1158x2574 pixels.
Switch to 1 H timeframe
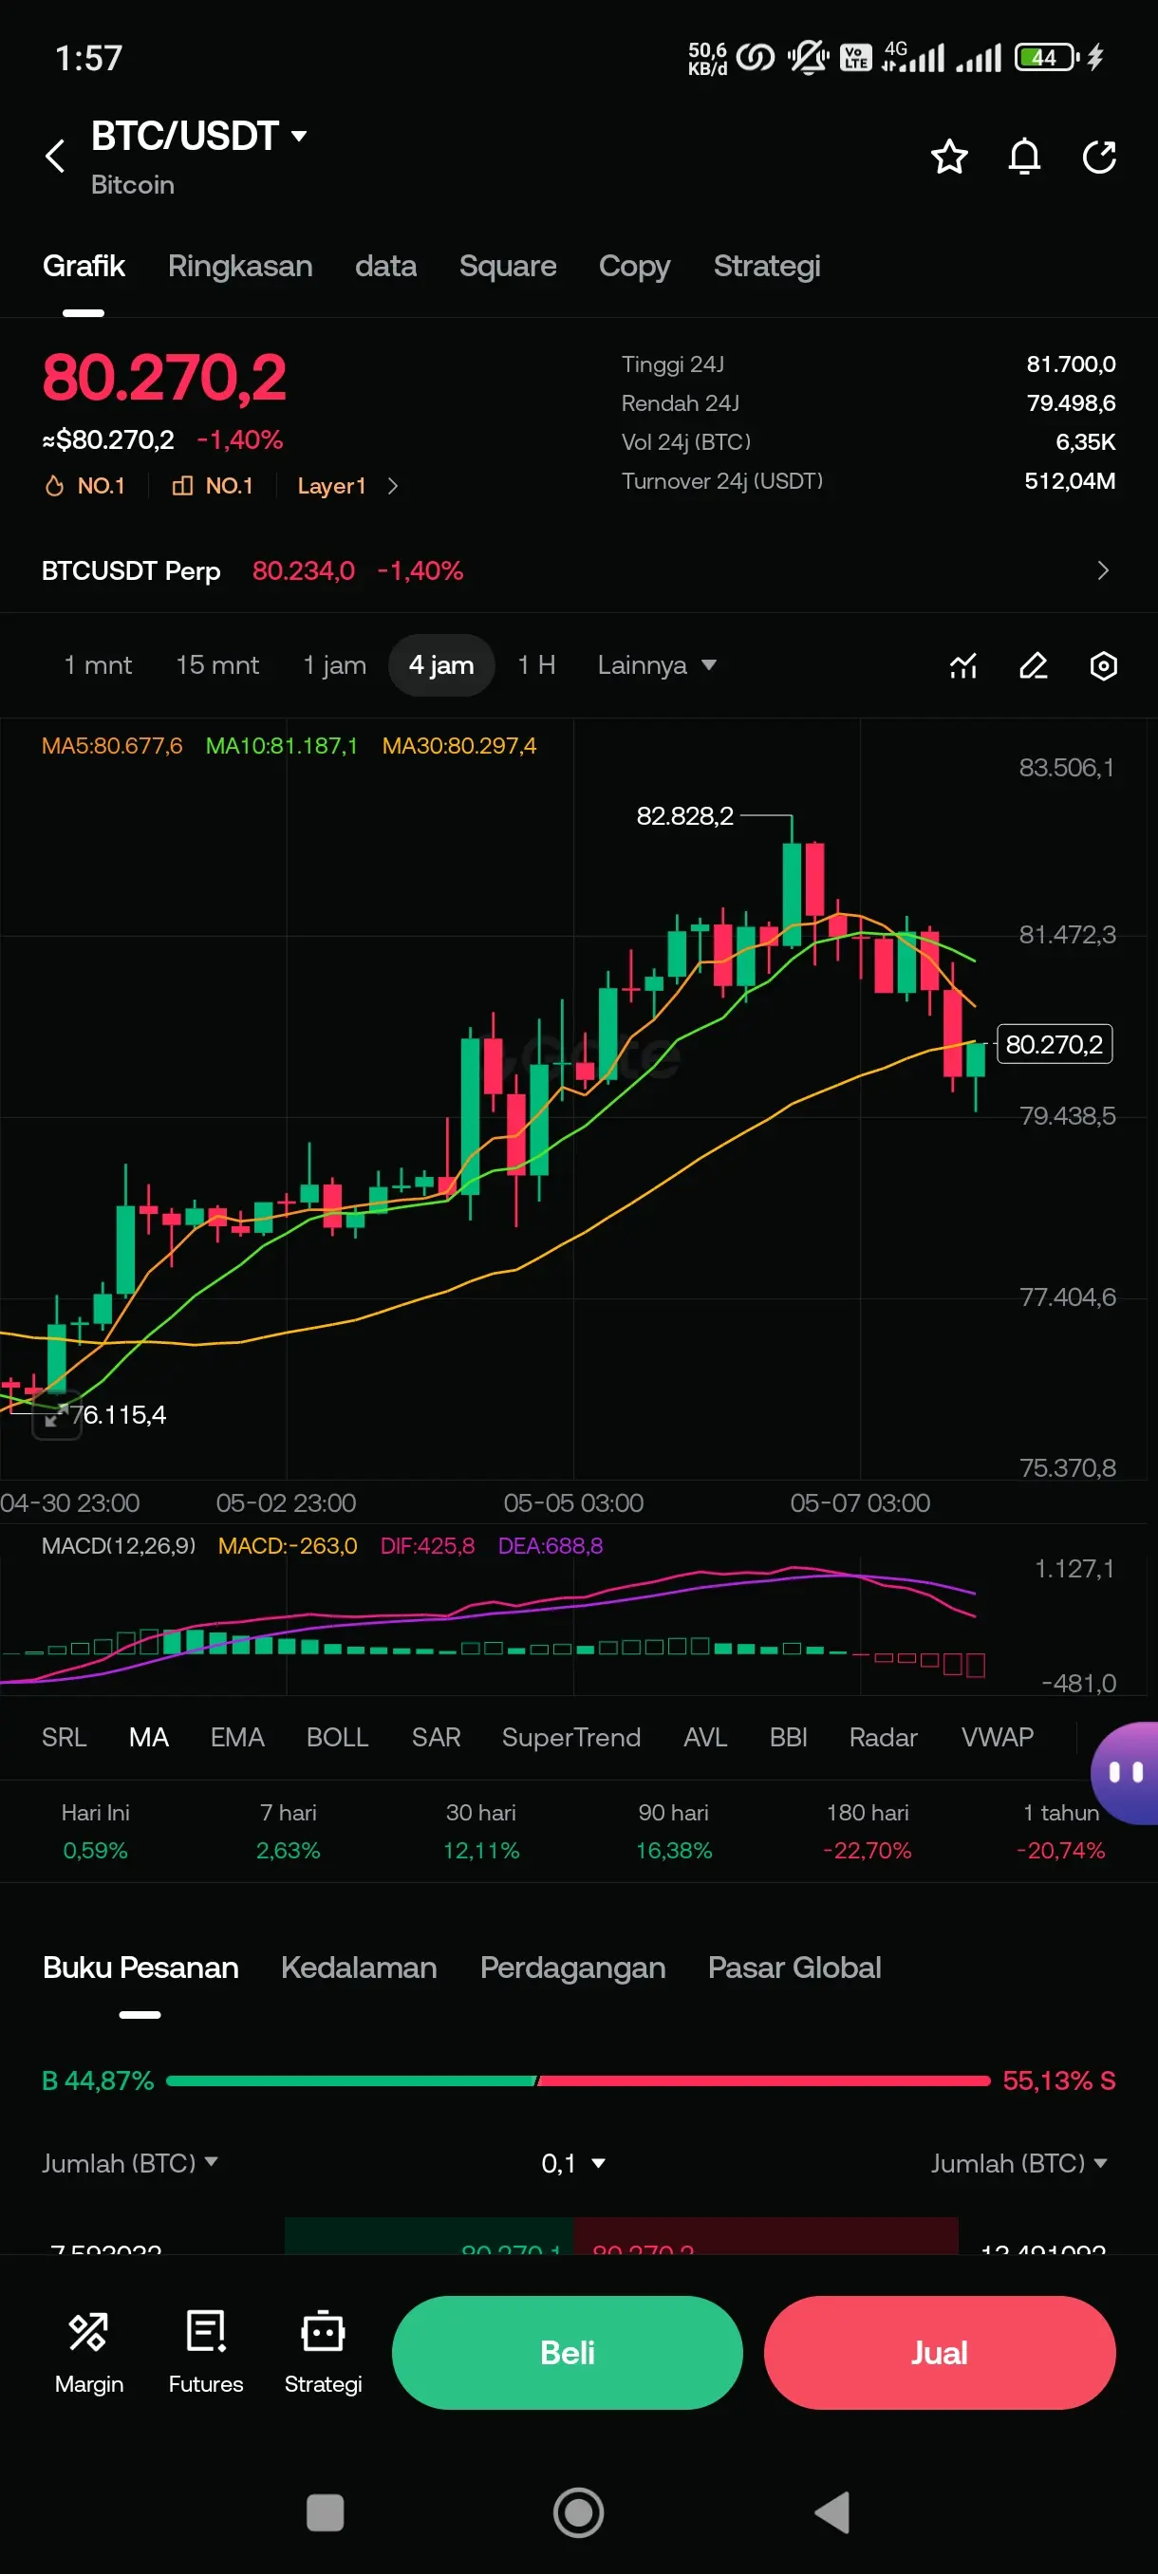536,665
